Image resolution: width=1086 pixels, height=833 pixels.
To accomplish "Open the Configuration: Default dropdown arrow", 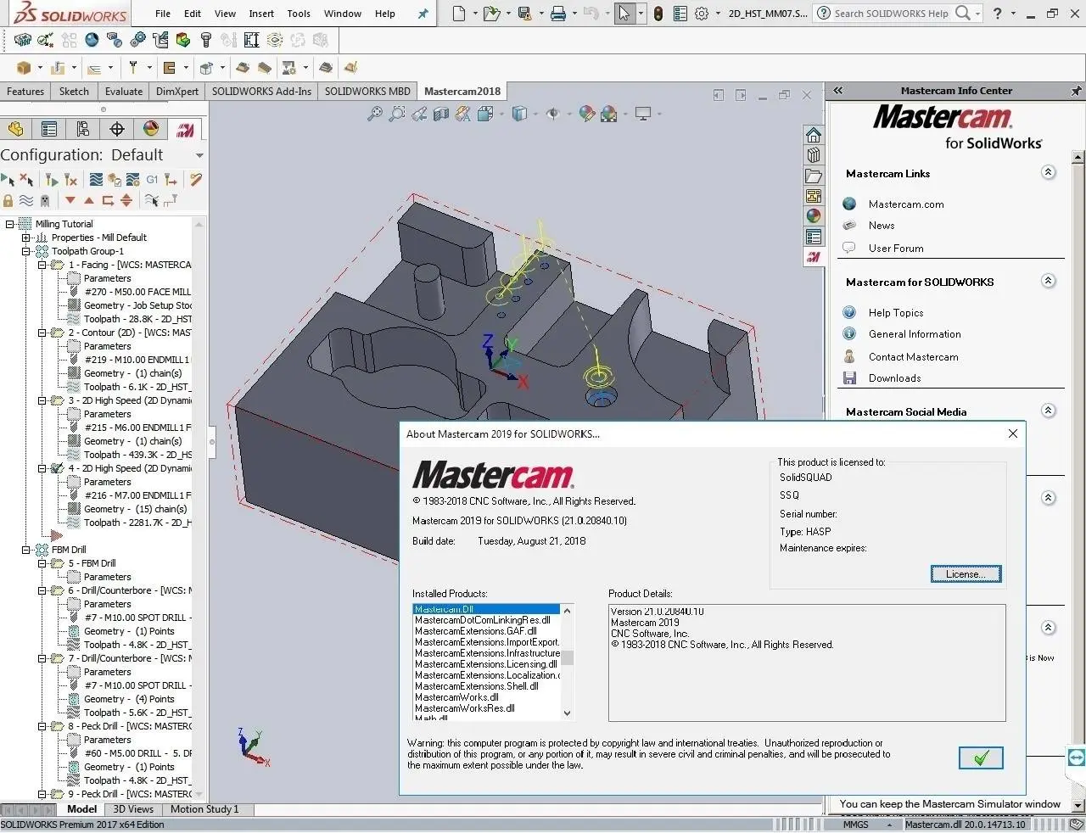I will pos(199,155).
